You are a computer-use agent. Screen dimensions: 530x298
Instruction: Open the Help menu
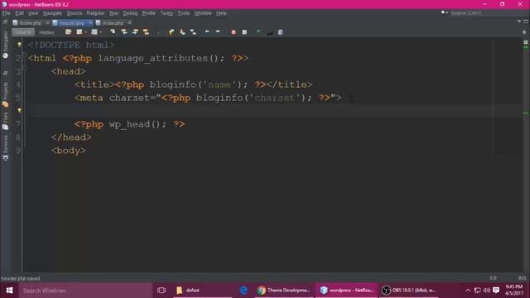point(221,13)
